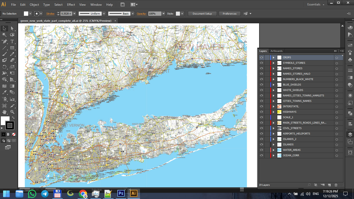Choose the Zoom tool in toolbox

12,112
